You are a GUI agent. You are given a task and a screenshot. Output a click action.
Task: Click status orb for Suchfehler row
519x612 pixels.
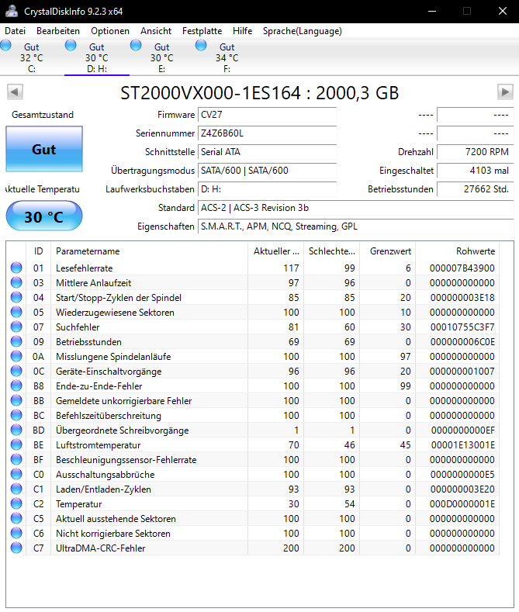pyautogui.click(x=16, y=327)
